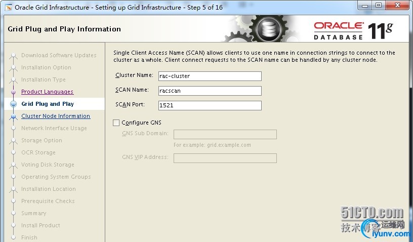Viewport: 413px width, 242px height.
Task: Click the SCAN Port field showing 1521
Action: tap(210, 106)
